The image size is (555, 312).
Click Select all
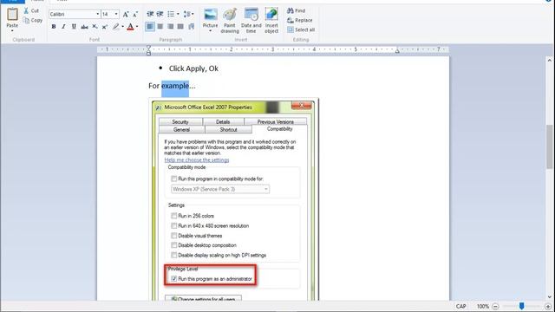301,29
